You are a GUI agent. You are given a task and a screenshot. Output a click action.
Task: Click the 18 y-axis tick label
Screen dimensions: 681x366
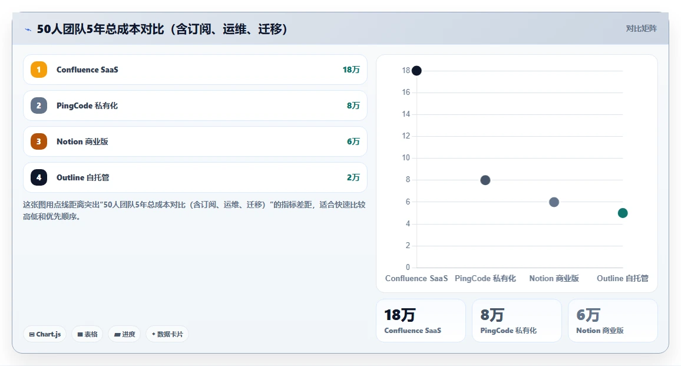pyautogui.click(x=406, y=70)
